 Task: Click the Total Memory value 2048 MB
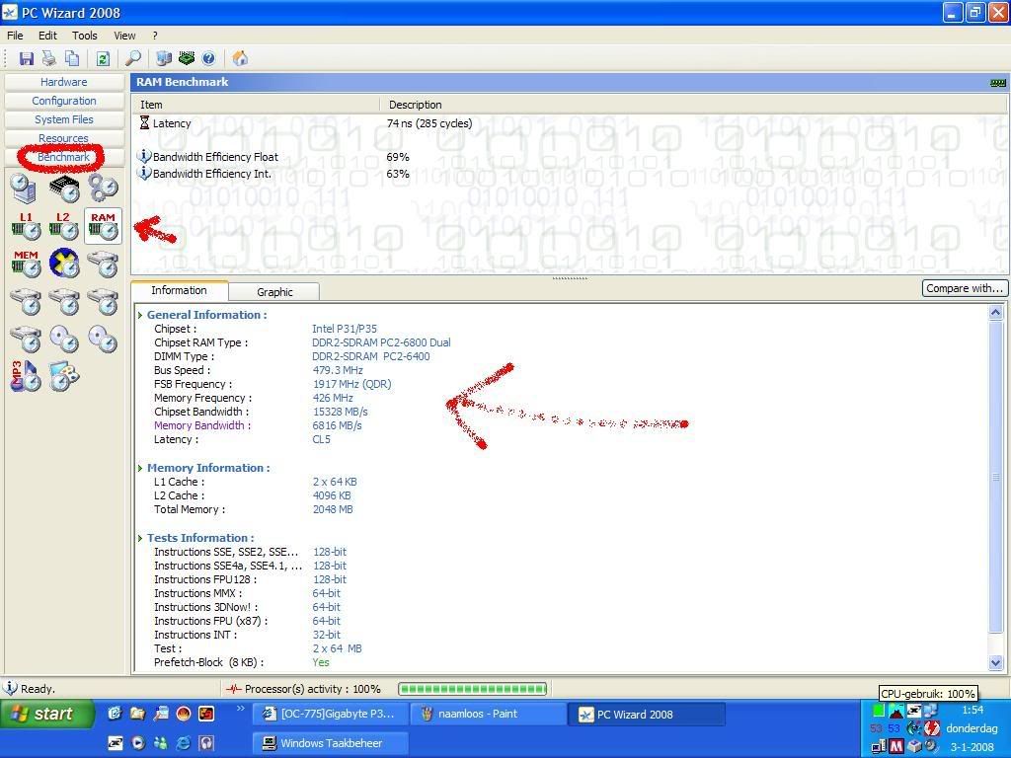coord(333,509)
